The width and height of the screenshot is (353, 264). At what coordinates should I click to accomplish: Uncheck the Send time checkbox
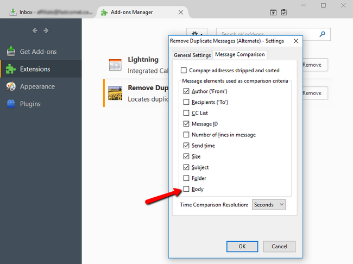[x=186, y=146]
